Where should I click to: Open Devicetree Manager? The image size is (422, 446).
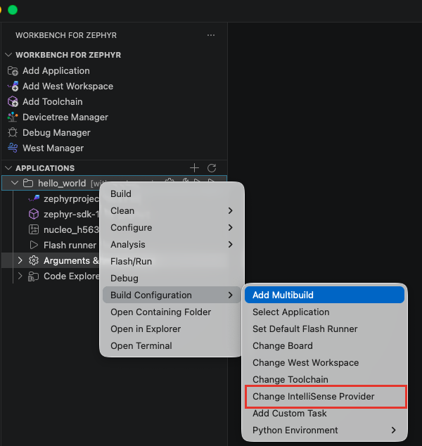[65, 117]
